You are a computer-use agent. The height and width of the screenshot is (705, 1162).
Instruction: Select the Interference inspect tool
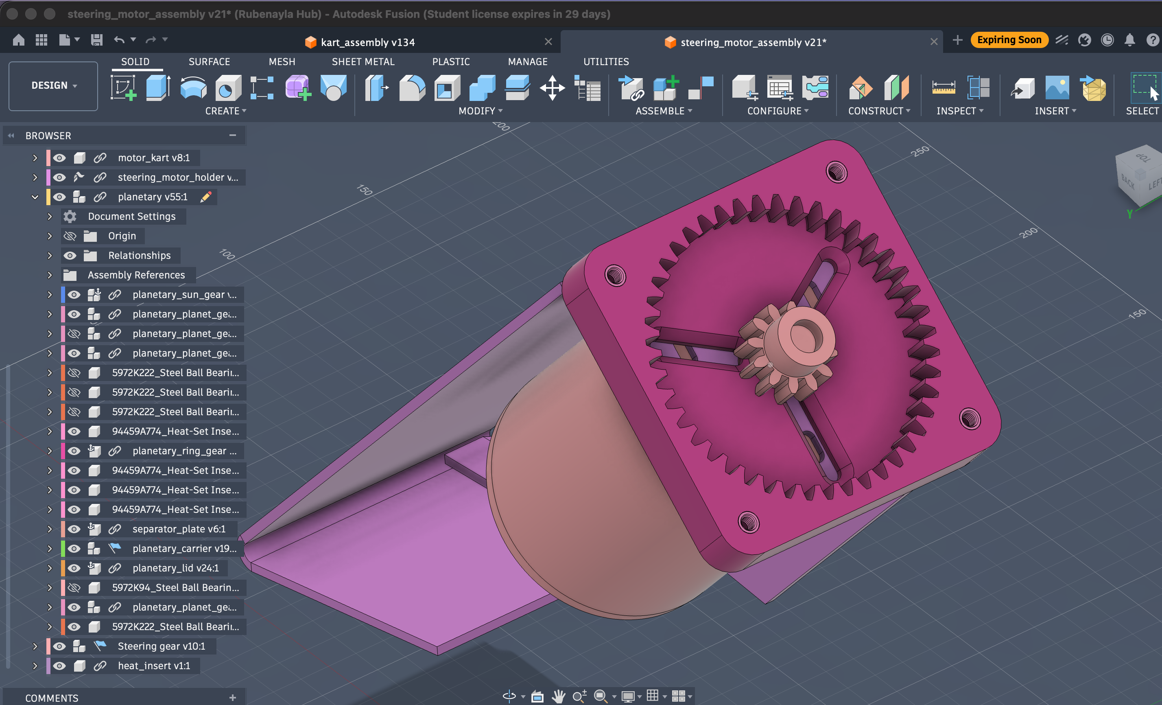point(979,88)
